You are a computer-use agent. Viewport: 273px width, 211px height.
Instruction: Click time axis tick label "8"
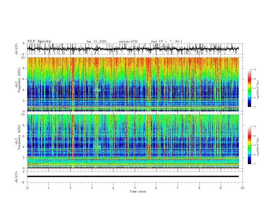pos(199,188)
